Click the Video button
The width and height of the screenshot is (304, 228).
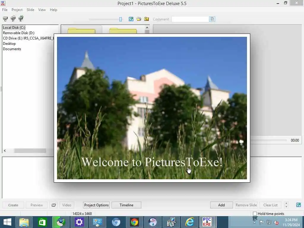(67, 205)
